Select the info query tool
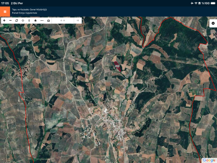Screen dimensions: 217x163 click(29, 20)
